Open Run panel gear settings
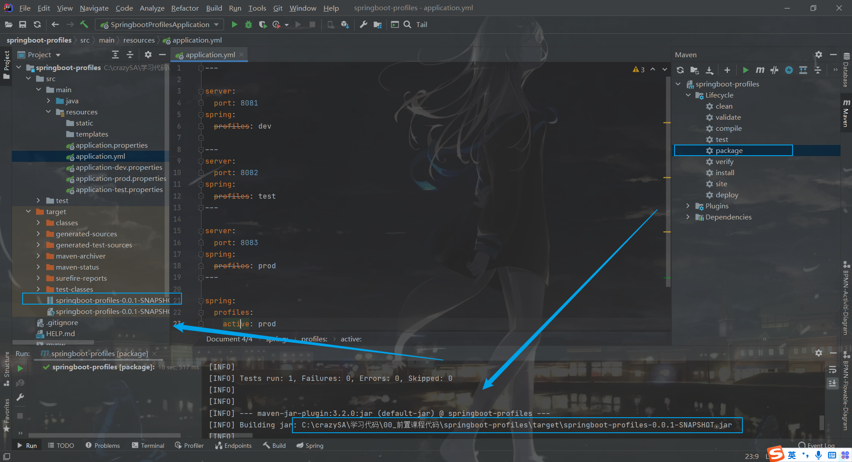This screenshot has height=462, width=852. tap(819, 353)
